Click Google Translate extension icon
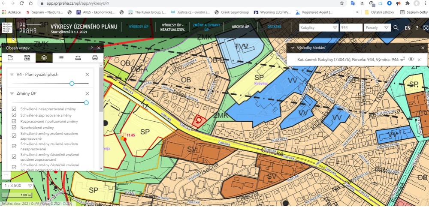Image resolution: width=429 pixels, height=207 pixels. point(353,3)
